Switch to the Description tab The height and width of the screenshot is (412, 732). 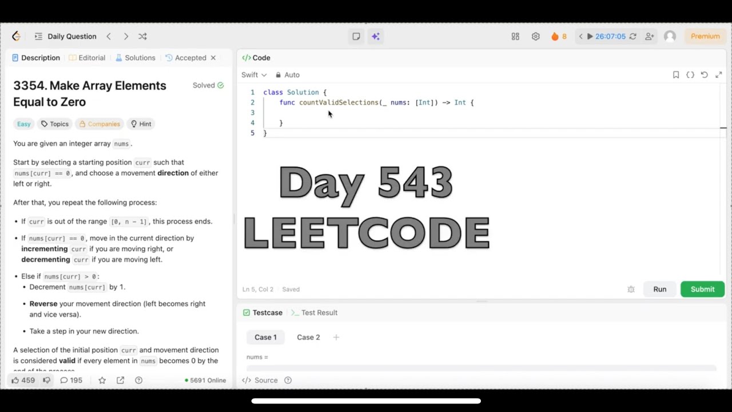pyautogui.click(x=36, y=58)
